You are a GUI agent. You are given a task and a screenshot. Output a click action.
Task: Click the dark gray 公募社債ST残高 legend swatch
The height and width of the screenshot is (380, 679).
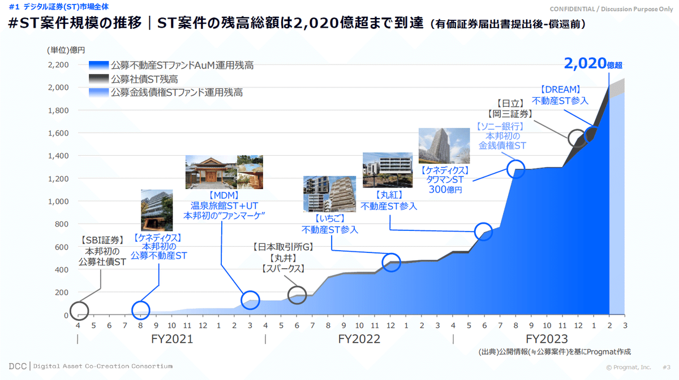tap(98, 78)
